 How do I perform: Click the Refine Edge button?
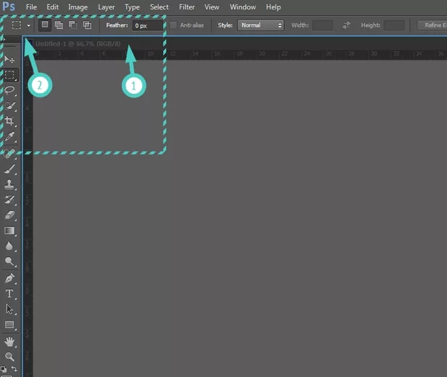click(x=433, y=25)
